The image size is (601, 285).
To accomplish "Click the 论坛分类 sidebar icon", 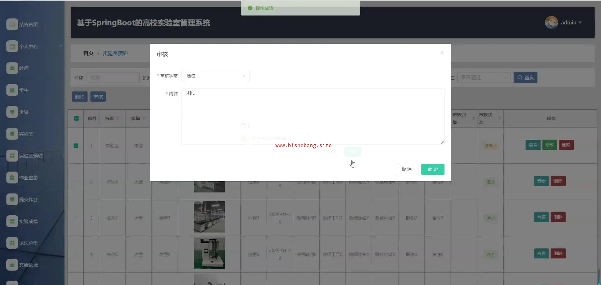I will pyautogui.click(x=12, y=243).
